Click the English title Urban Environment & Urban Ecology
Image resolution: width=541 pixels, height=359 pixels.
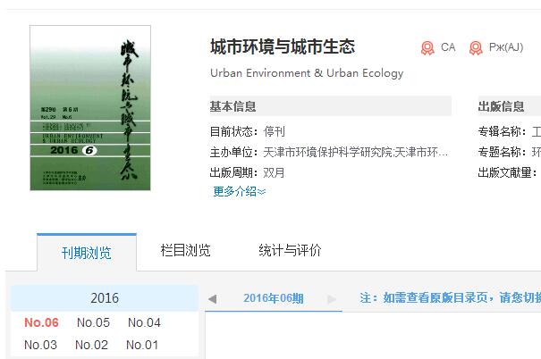[x=307, y=73]
